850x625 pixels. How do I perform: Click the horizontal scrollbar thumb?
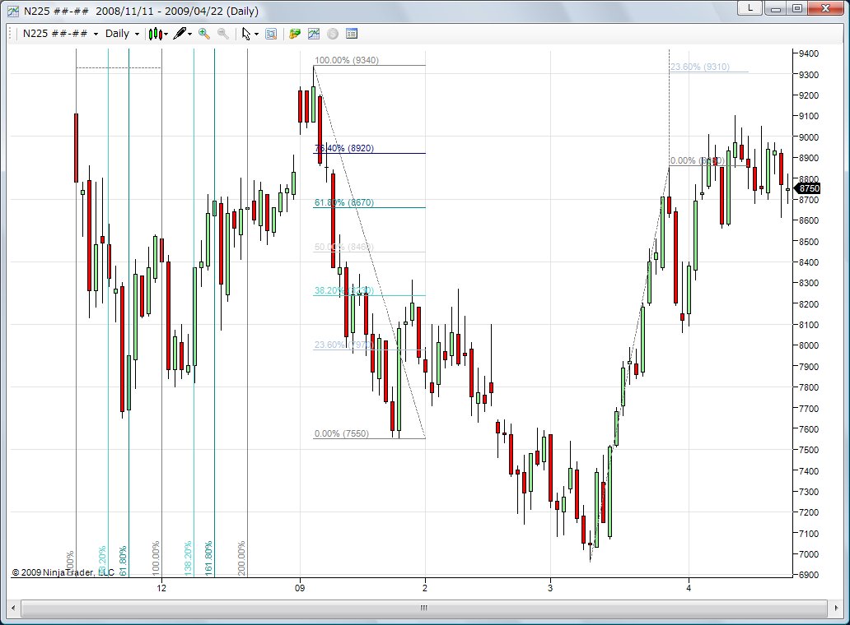coord(424,609)
